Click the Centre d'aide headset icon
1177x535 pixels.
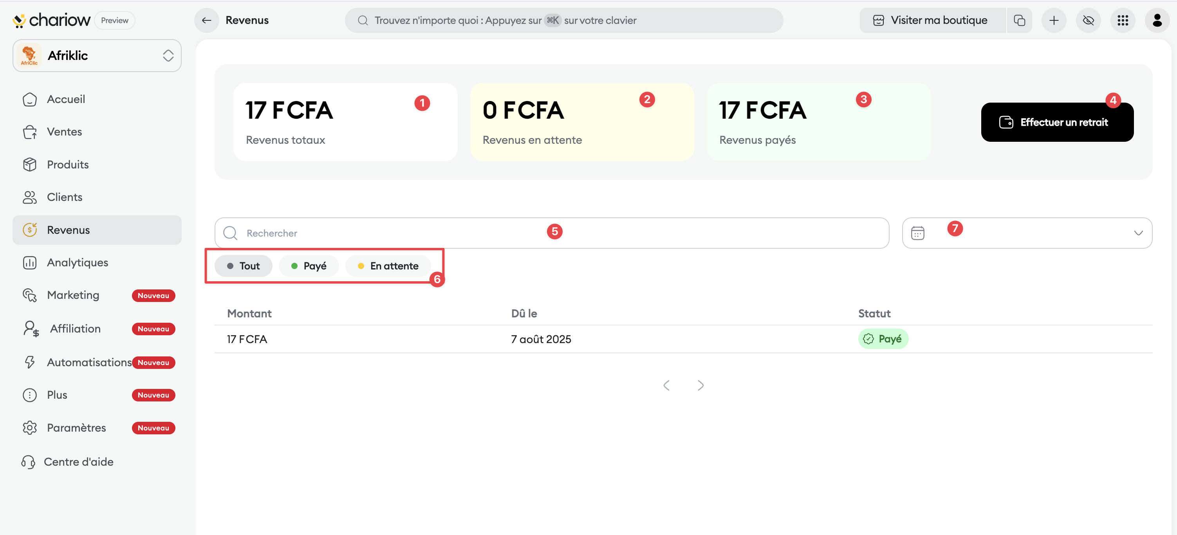(28, 462)
